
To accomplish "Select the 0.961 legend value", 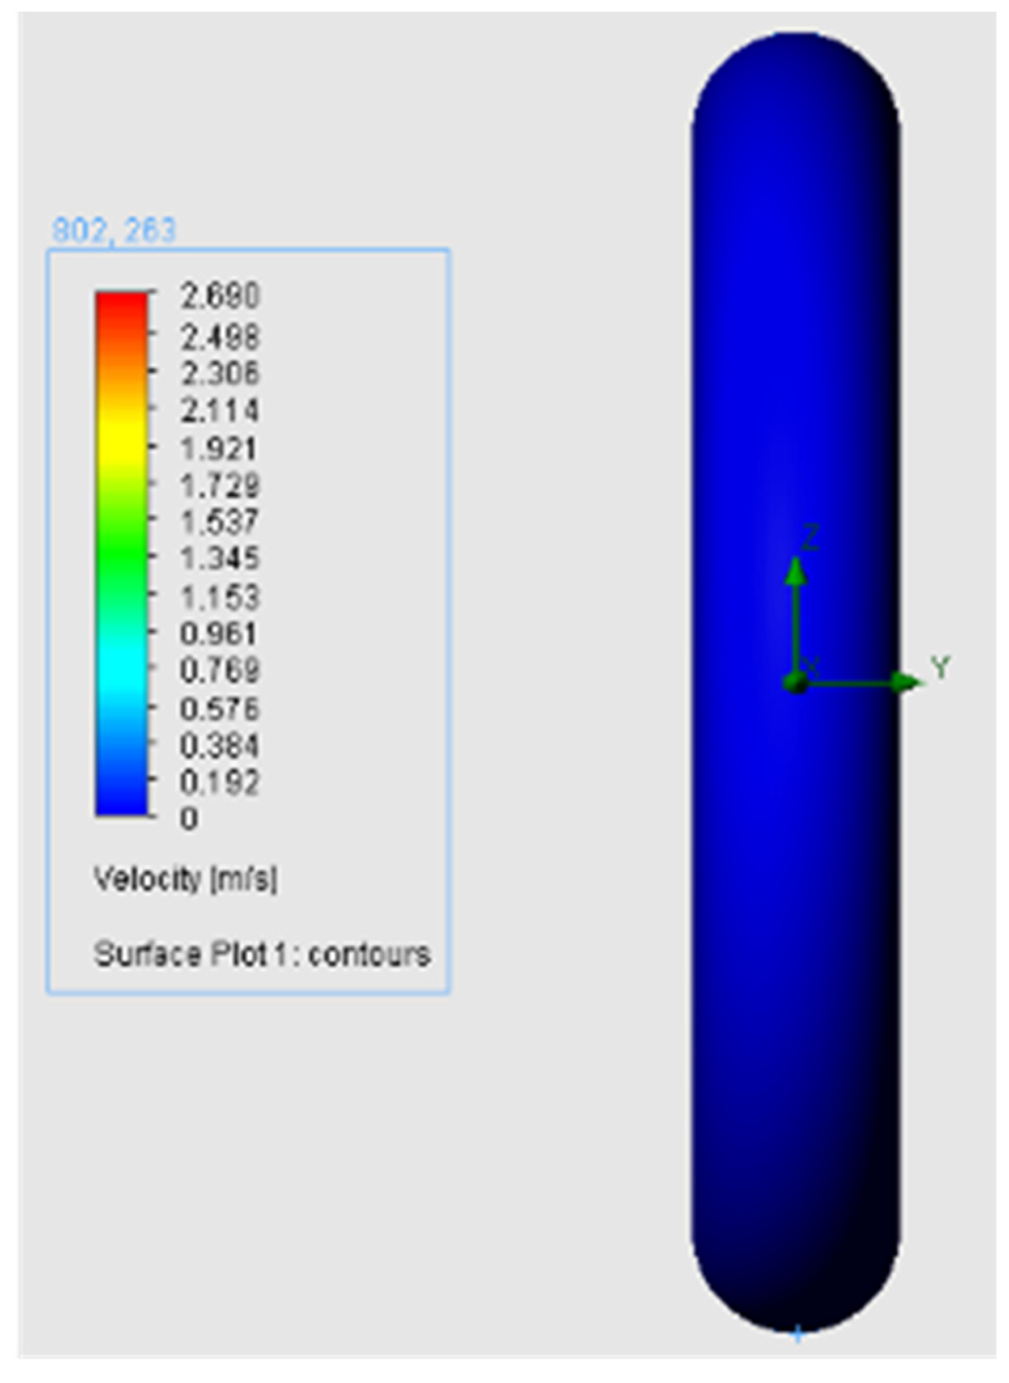I will tap(219, 634).
